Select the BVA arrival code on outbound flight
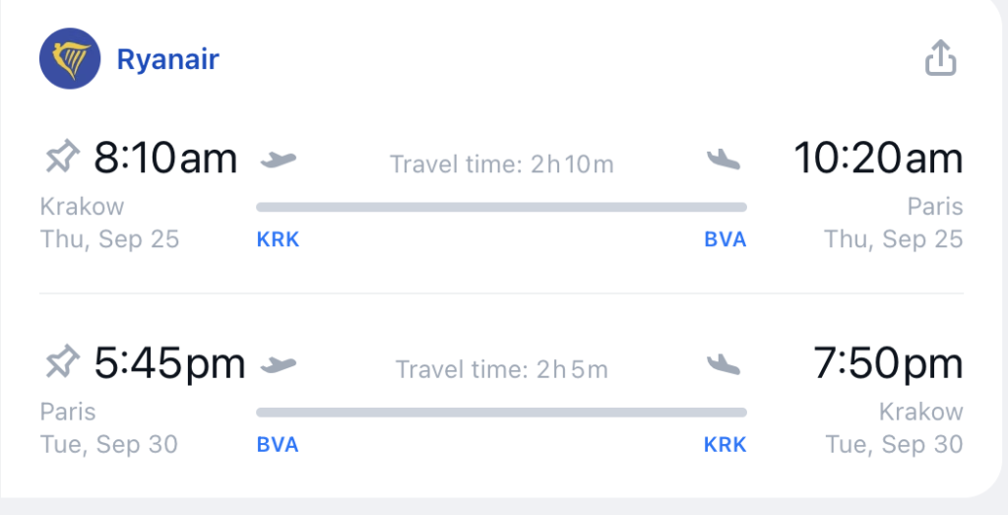Image resolution: width=1008 pixels, height=515 pixels. point(725,240)
